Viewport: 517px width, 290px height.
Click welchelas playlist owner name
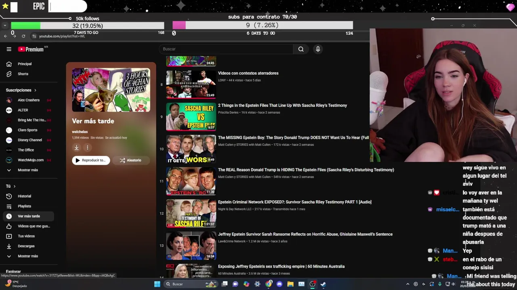[x=80, y=132]
